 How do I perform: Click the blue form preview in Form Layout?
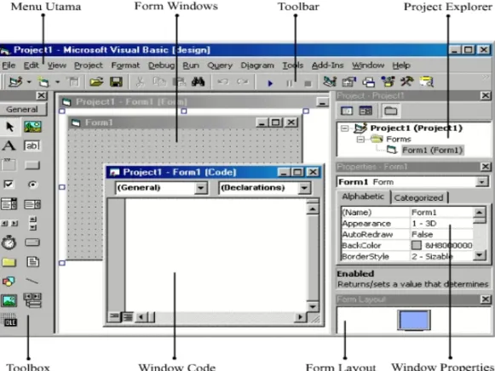click(x=414, y=320)
